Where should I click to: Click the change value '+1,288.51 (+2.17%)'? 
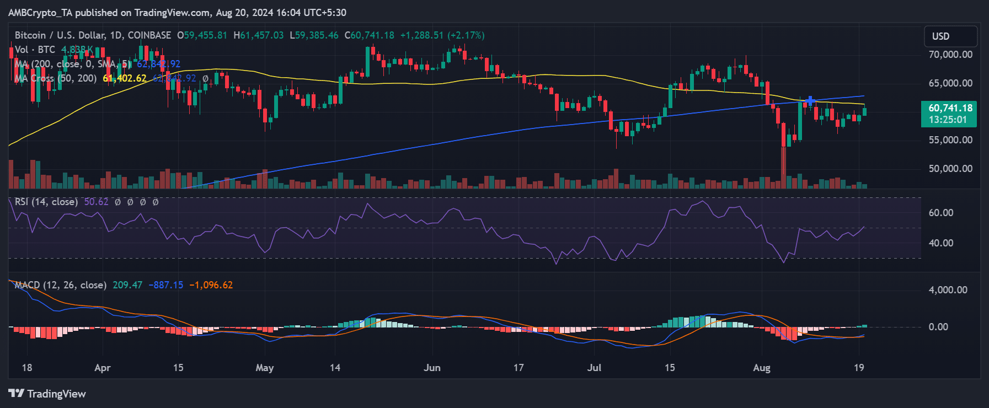[442, 35]
